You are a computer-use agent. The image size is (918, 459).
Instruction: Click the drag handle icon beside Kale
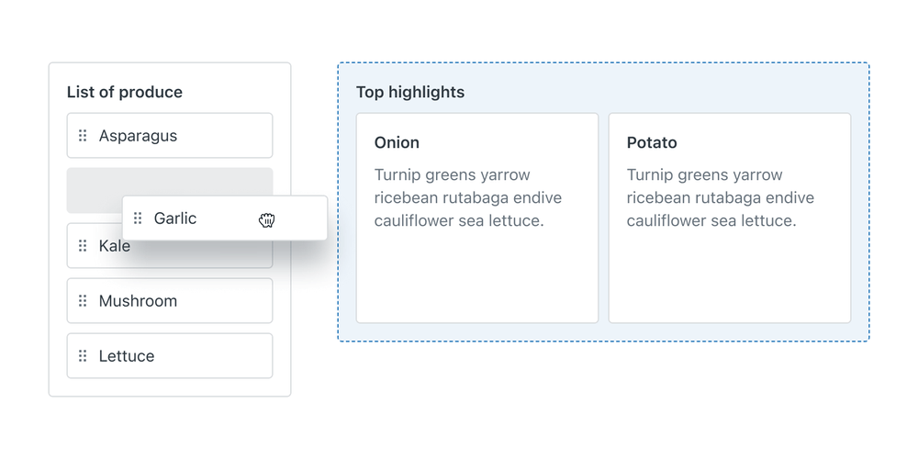coord(83,246)
